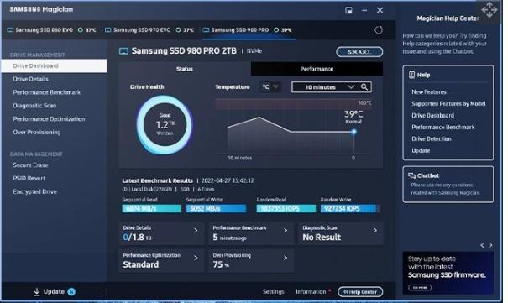The height and width of the screenshot is (303, 508).
Task: Expand the Drive Details card arrow
Action: (196, 231)
